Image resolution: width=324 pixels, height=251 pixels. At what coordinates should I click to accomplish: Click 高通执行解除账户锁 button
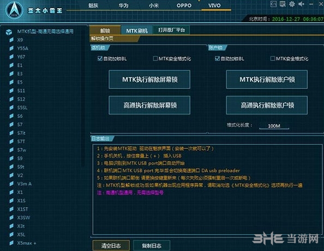(x=267, y=105)
